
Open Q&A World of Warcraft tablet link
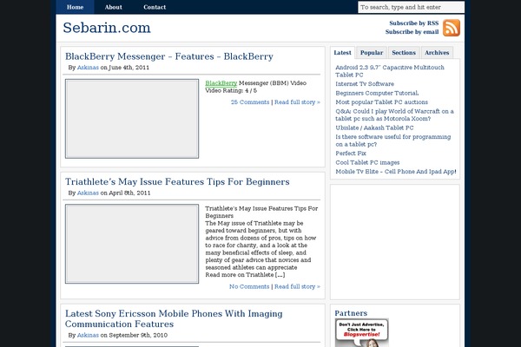(394, 115)
